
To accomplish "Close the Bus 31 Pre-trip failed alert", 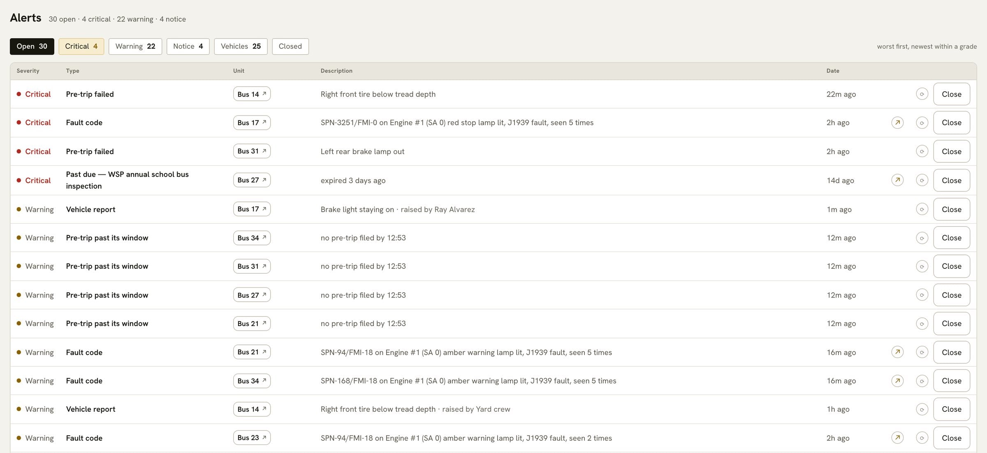I will pos(952,151).
